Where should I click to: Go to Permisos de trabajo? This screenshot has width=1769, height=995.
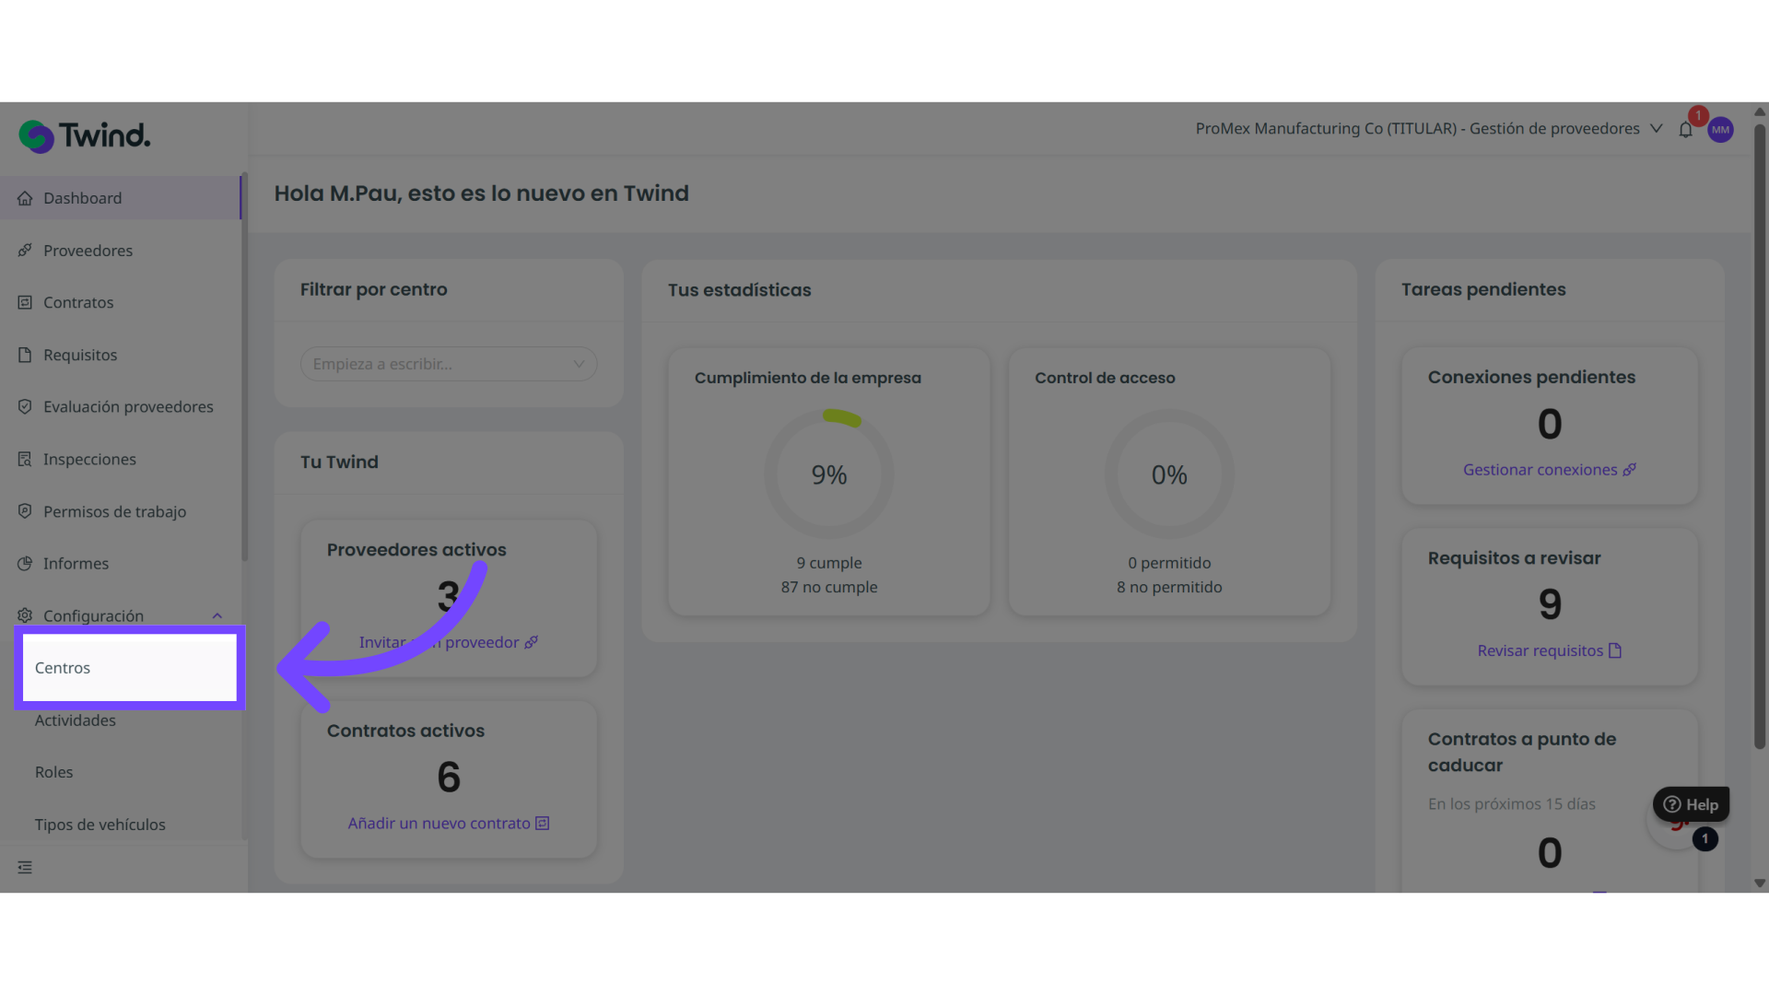[x=114, y=511]
